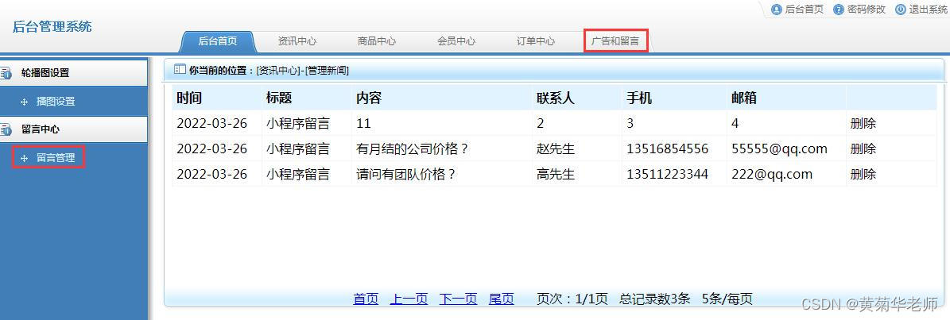This screenshot has width=950, height=320.
Task: Open the 会员中心 tab
Action: 456,41
